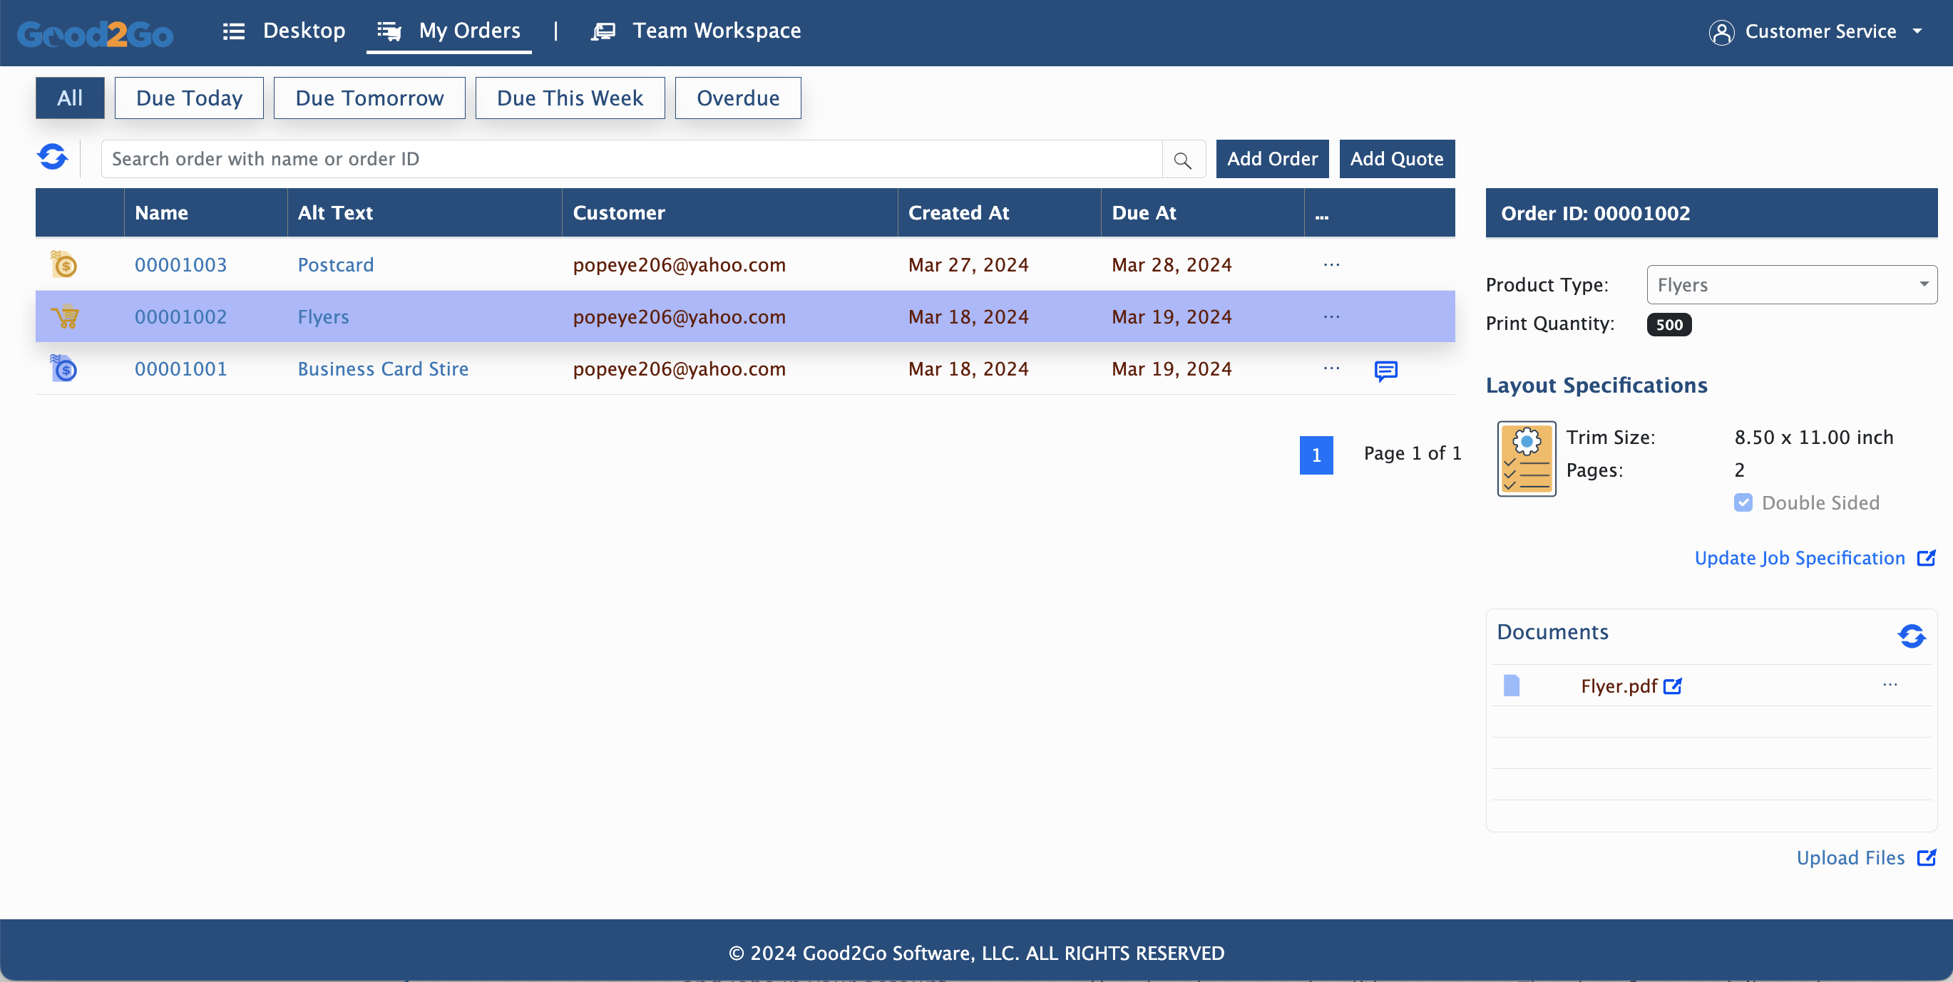
Task: Open the comment icon on order 00001001
Action: tap(1386, 371)
